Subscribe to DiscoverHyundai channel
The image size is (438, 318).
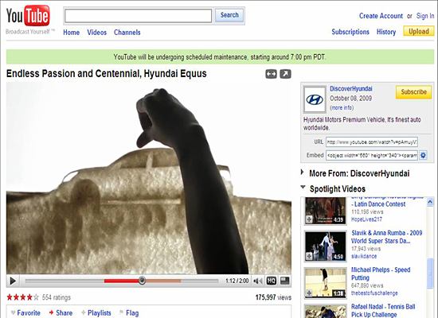pos(413,92)
